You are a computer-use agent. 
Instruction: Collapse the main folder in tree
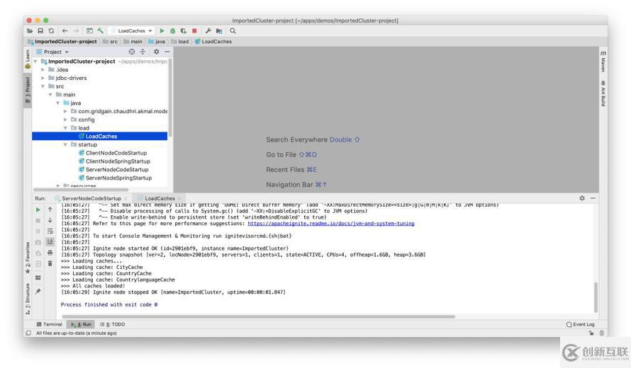[x=50, y=95]
